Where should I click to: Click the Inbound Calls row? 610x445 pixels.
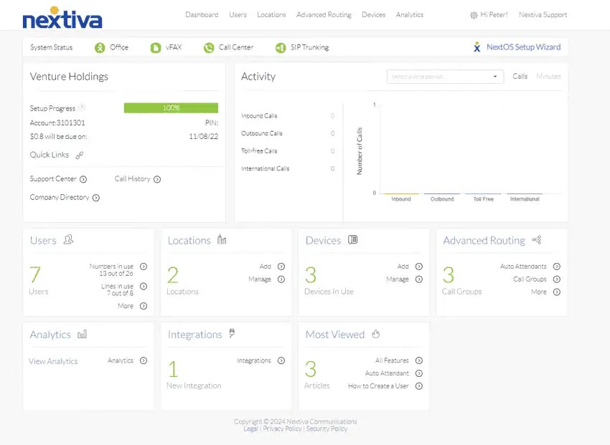288,115
